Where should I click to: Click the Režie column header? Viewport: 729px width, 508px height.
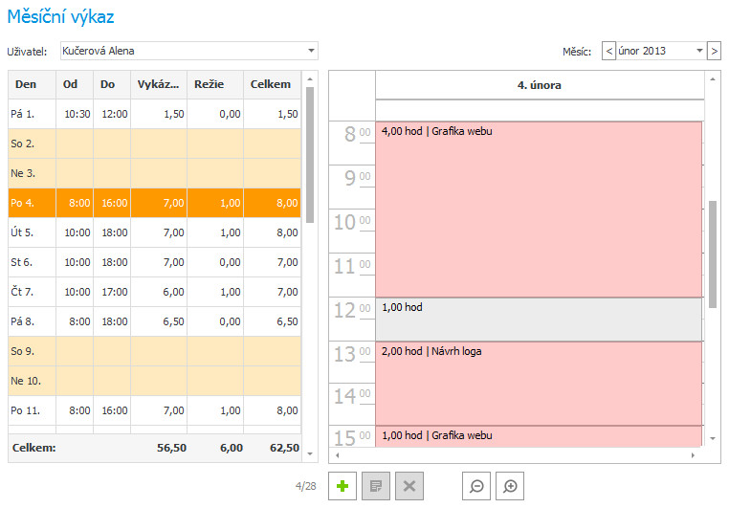pyautogui.click(x=215, y=84)
